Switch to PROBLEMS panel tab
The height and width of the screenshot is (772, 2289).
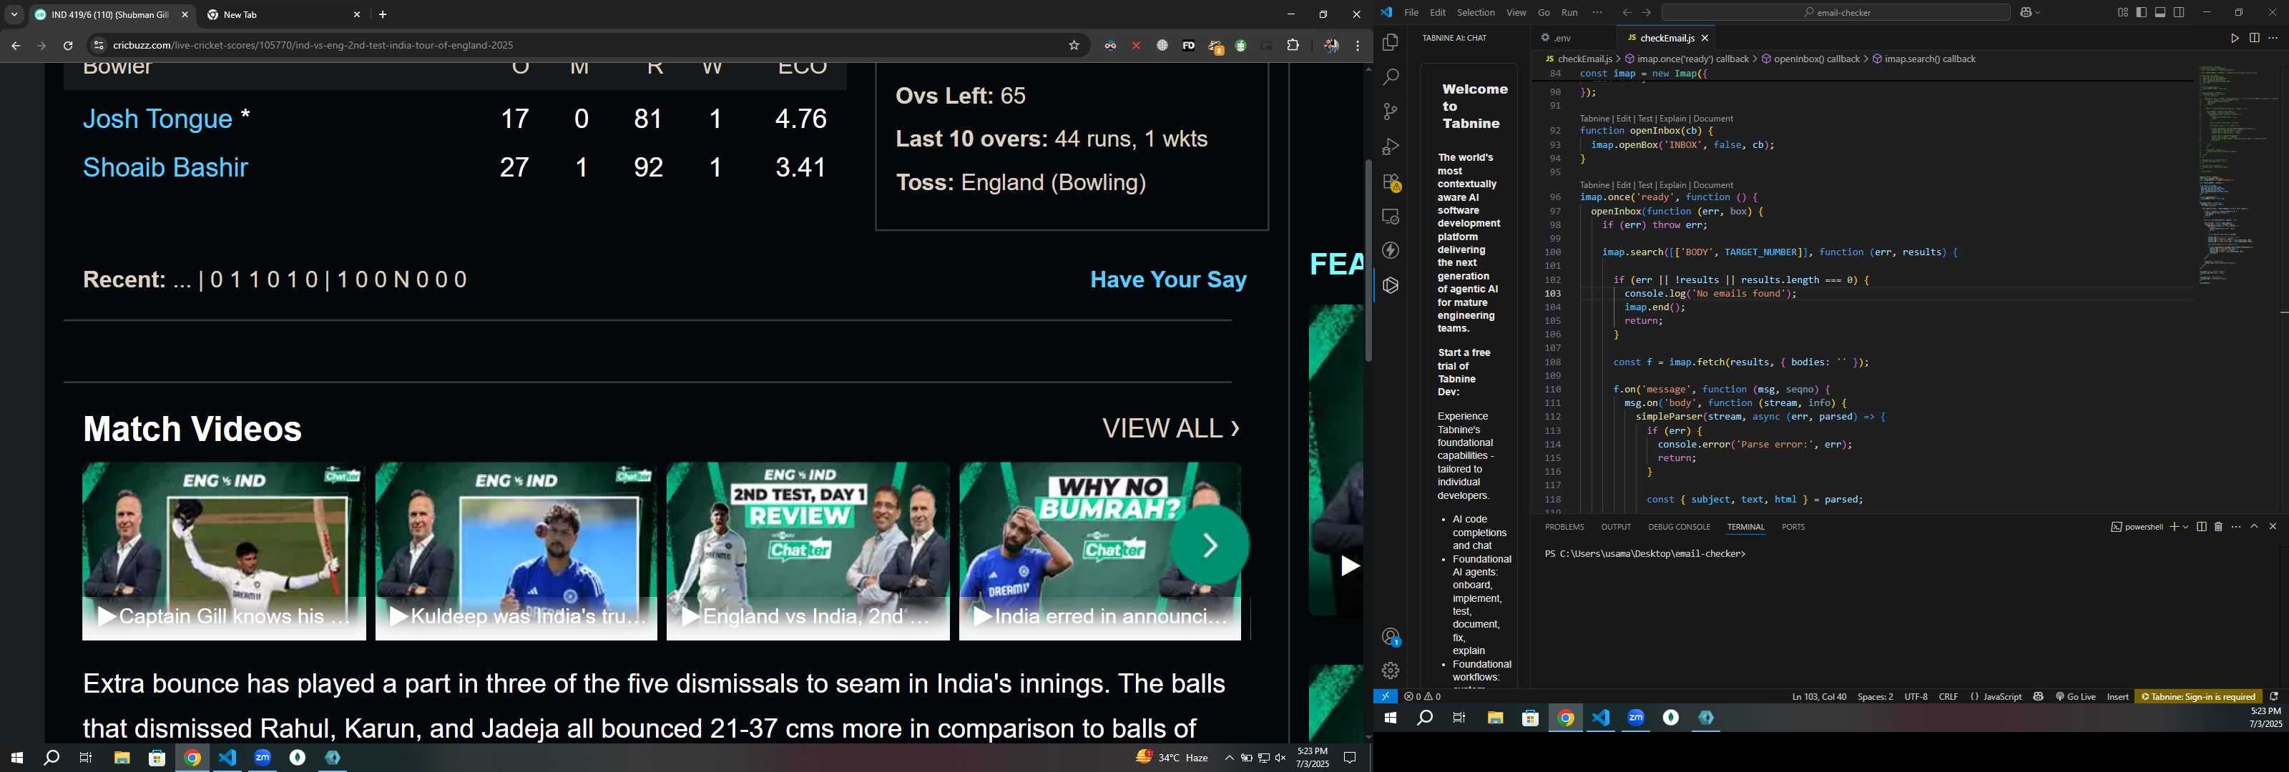tap(1564, 527)
